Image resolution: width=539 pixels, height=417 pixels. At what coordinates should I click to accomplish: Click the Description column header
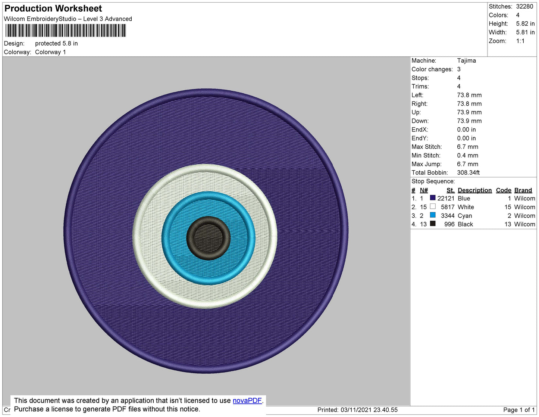coord(474,190)
